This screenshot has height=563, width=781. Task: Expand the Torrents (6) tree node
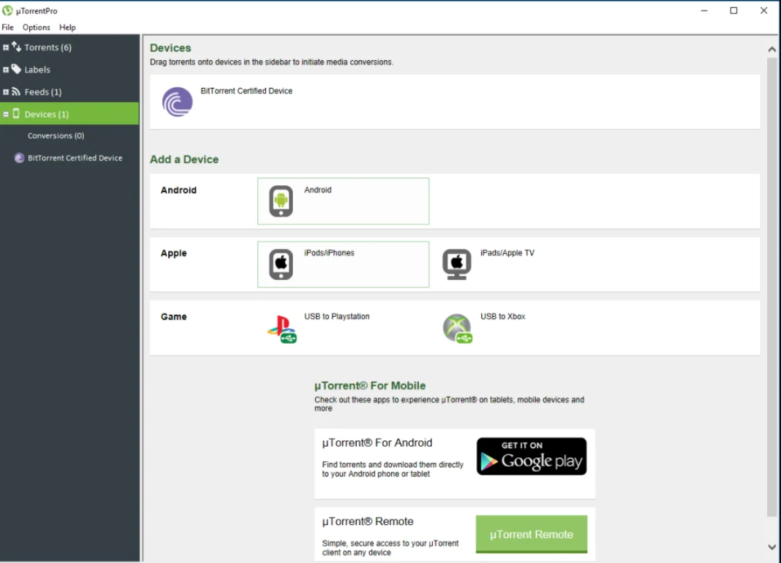tap(6, 48)
